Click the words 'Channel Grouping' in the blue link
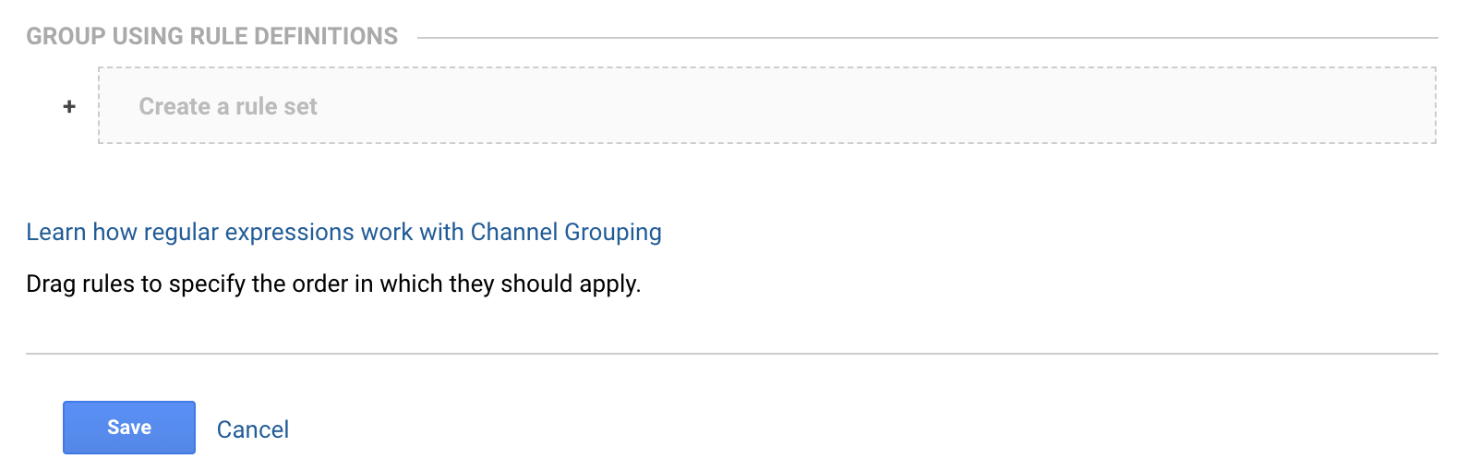This screenshot has width=1468, height=471. [x=566, y=232]
